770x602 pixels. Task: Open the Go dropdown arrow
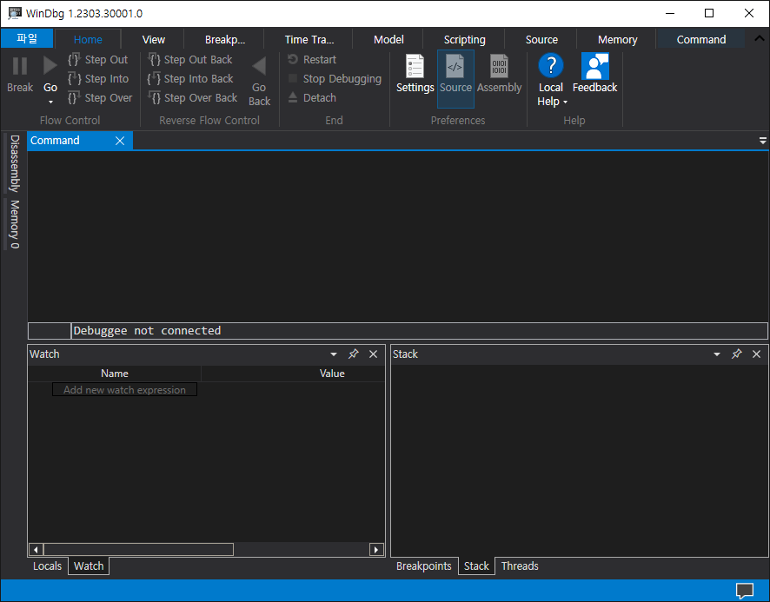point(50,102)
